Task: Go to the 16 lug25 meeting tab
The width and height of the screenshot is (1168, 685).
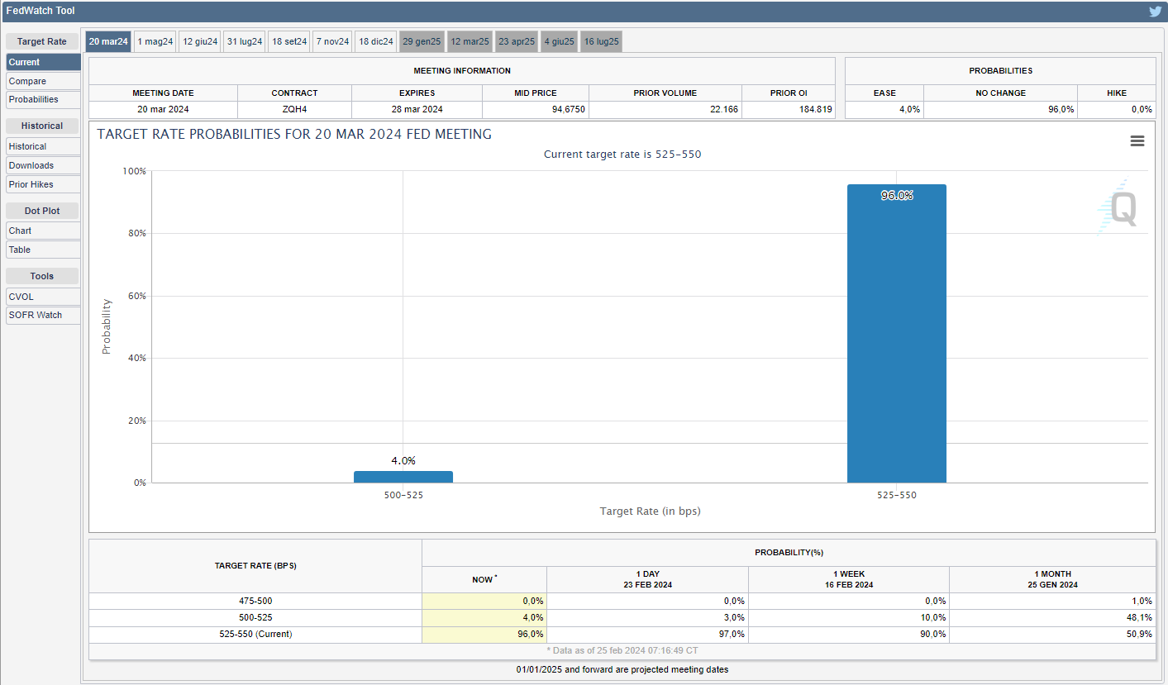Action: tap(601, 41)
